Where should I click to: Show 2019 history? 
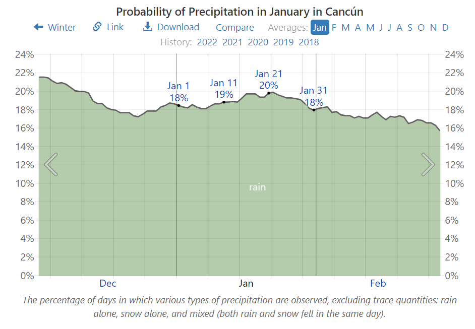coord(283,42)
